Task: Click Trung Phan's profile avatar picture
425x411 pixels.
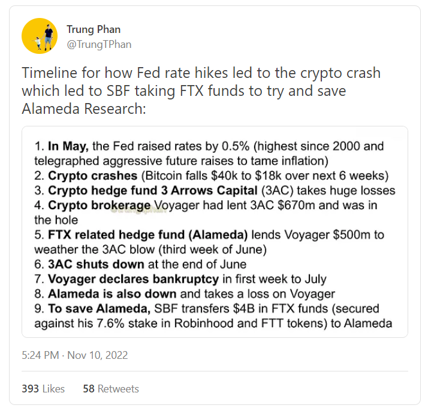Action: click(39, 36)
